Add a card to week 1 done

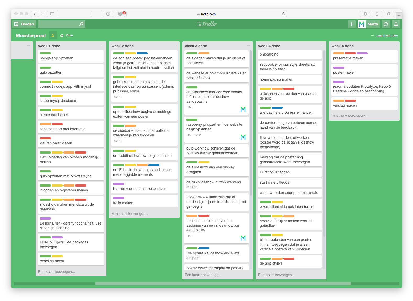57,272
